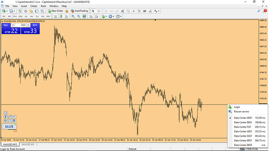This screenshot has height=151, width=269.
Task: Open the Market Watch panel icon
Action: click(20, 11)
